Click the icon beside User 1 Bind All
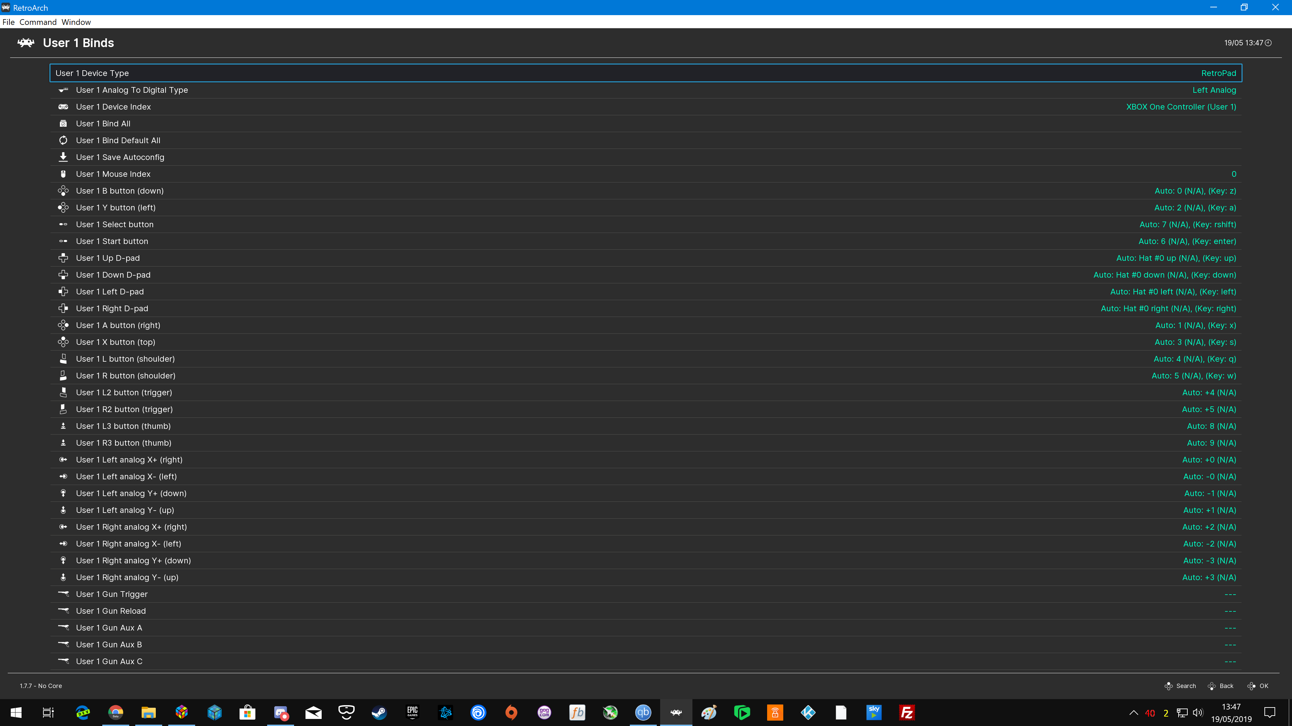Image resolution: width=1292 pixels, height=726 pixels. click(63, 123)
